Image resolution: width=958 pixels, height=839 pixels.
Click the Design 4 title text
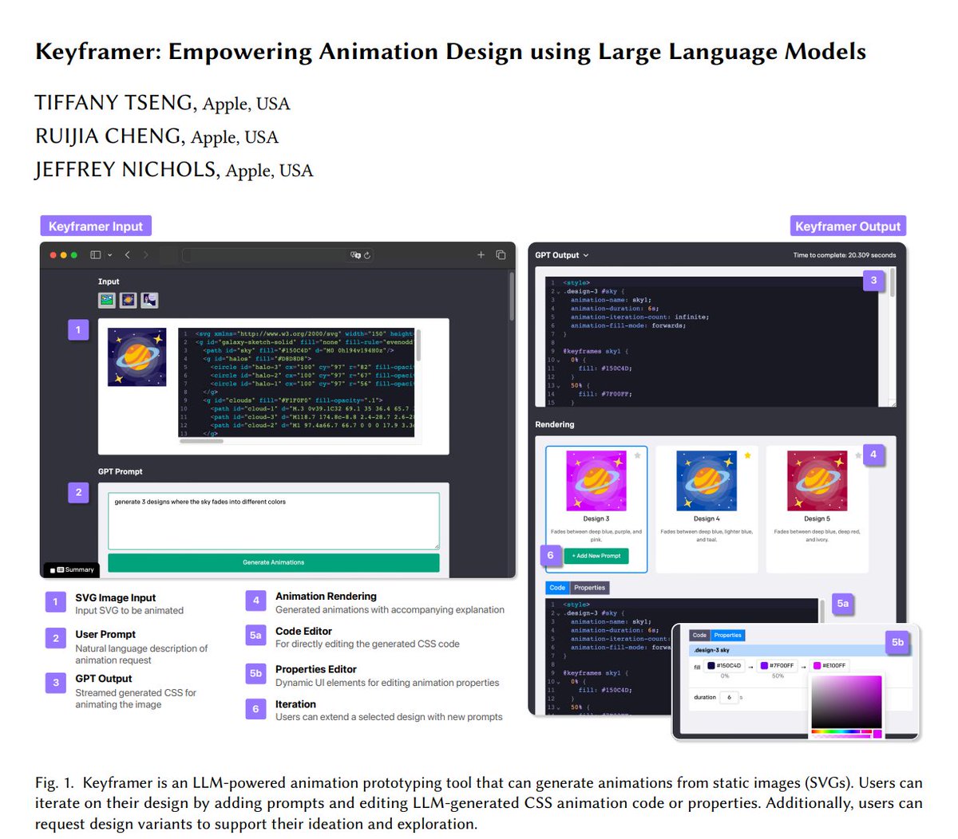tap(707, 518)
